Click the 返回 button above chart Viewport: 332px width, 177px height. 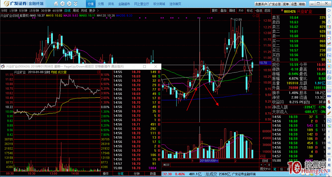coord(267,11)
